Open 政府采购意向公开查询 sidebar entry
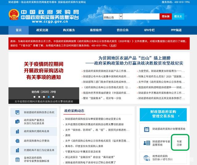The height and width of the screenshot is (165, 197). (x=34, y=141)
